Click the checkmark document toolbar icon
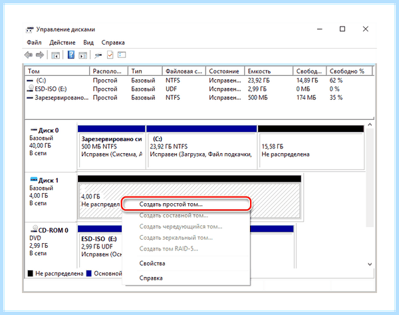The height and width of the screenshot is (315, 399). [110, 55]
